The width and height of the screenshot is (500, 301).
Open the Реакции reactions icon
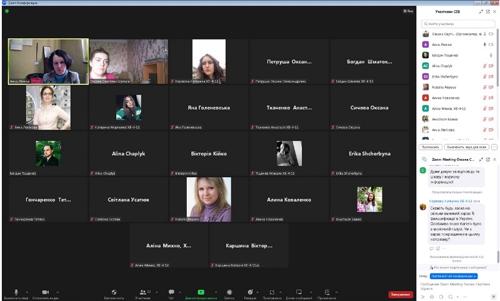[250, 293]
